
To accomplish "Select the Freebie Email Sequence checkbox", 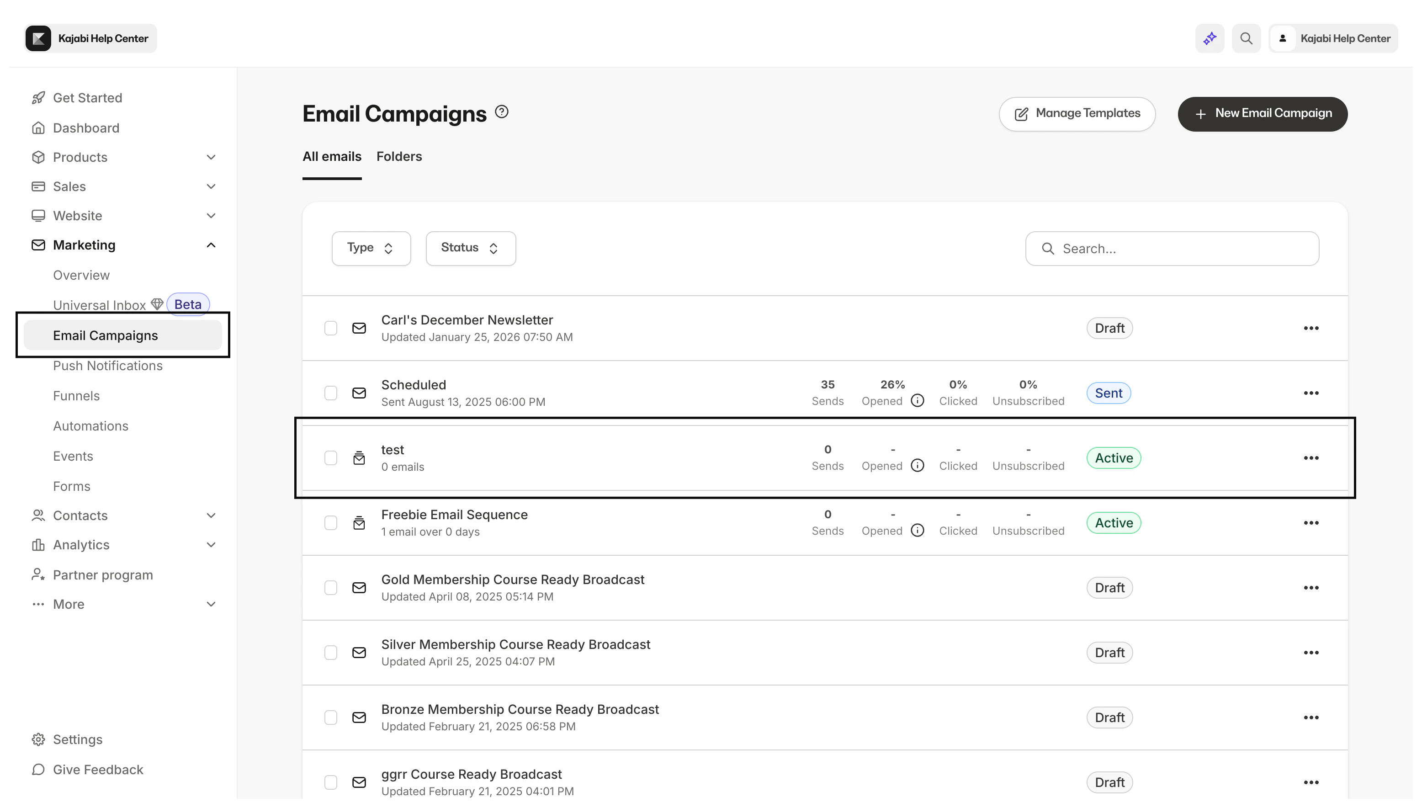I will 331,522.
